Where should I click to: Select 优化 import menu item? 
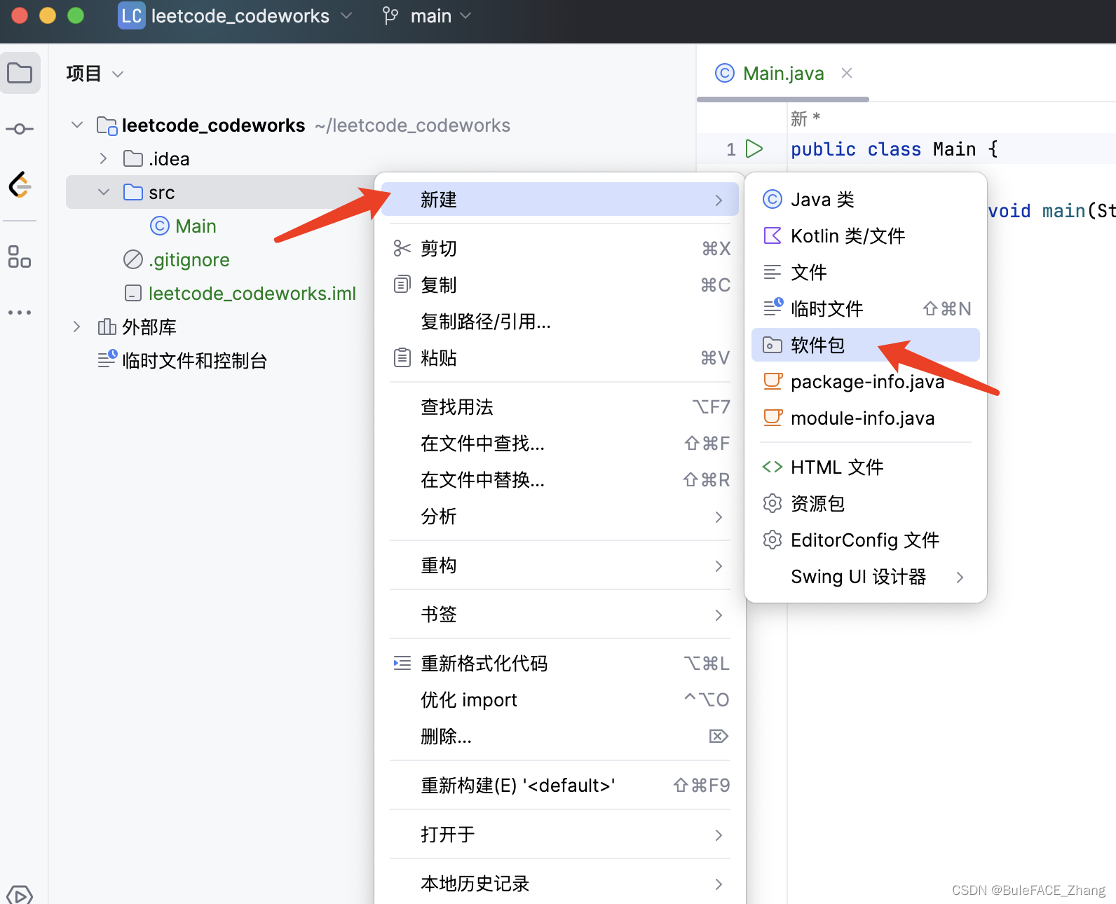[x=559, y=699]
